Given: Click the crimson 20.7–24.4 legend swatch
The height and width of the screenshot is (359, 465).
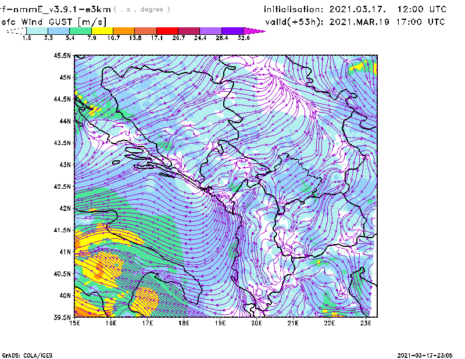Looking at the screenshot, I should [189, 31].
